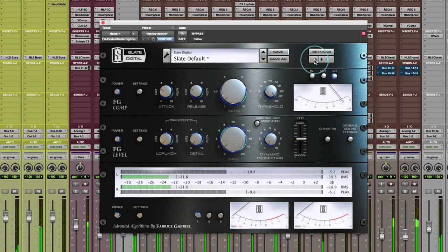
Task: Toggle the meter section power switch
Action: (x=117, y=215)
